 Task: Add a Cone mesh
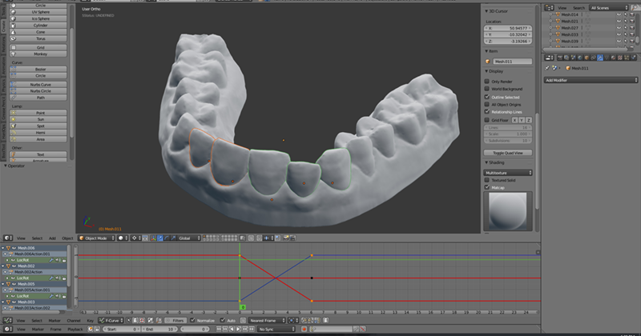pyautogui.click(x=40, y=32)
